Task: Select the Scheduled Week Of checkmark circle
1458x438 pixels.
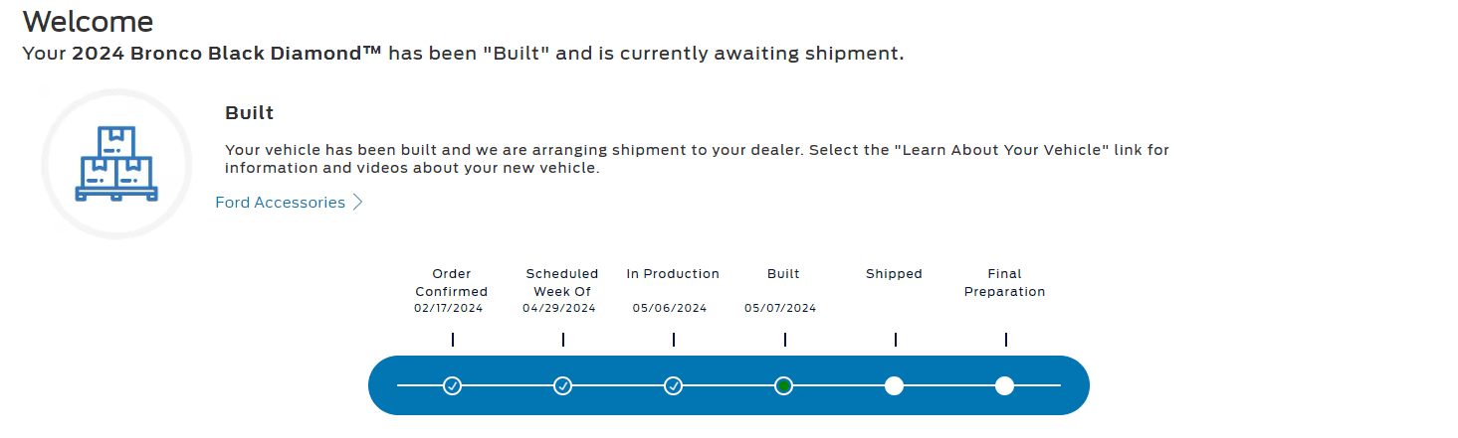Action: coord(562,385)
